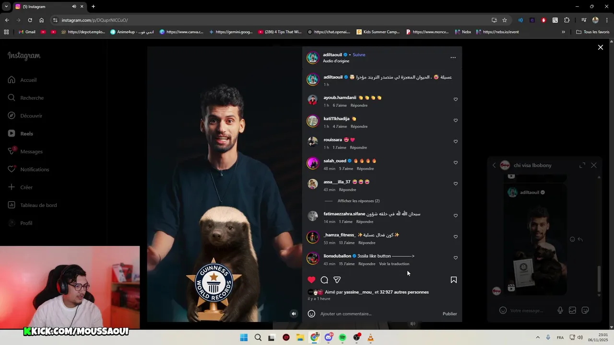614x345 pixels.
Task: Reply to salah_oued's comment
Action: [x=365, y=169]
